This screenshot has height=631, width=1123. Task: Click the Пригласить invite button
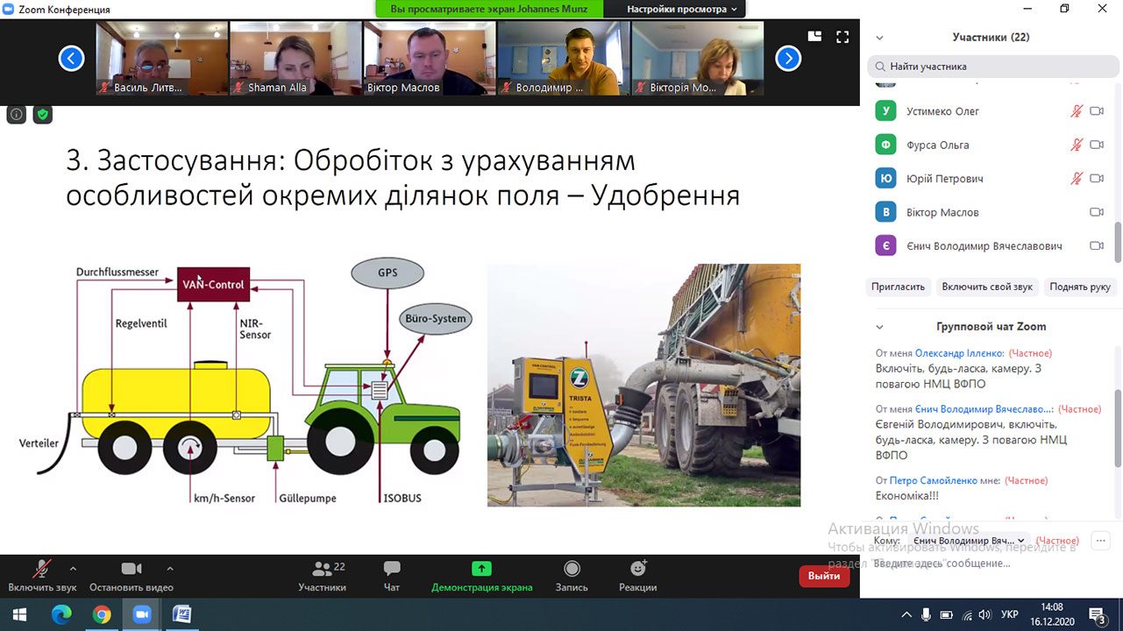tap(899, 287)
